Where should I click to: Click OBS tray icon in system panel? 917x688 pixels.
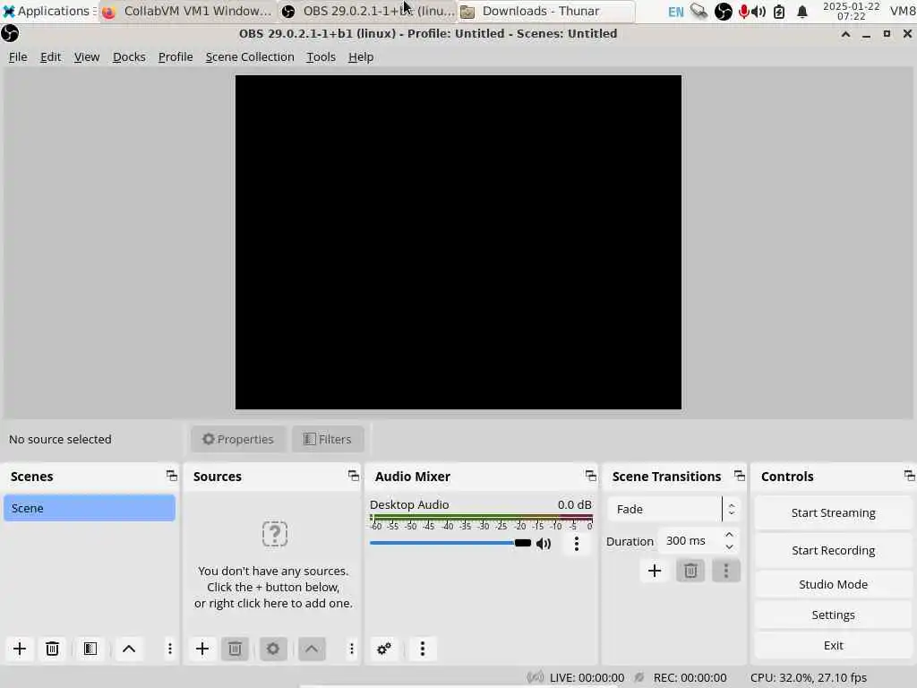(724, 11)
